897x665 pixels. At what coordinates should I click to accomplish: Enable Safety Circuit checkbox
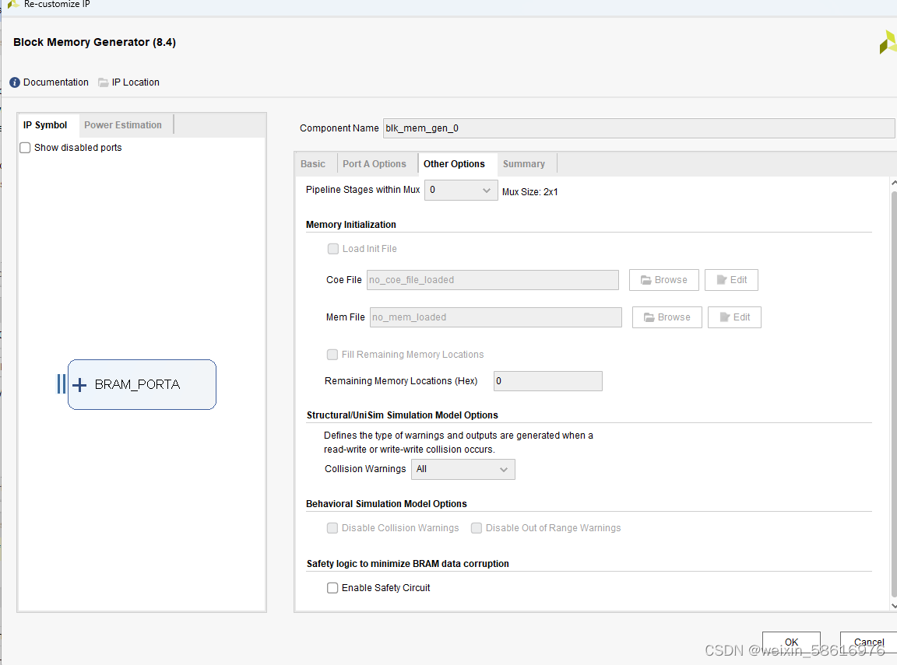[x=332, y=588]
